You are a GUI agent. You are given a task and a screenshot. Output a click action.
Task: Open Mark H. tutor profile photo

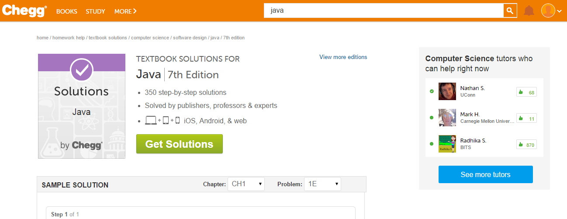447,118
